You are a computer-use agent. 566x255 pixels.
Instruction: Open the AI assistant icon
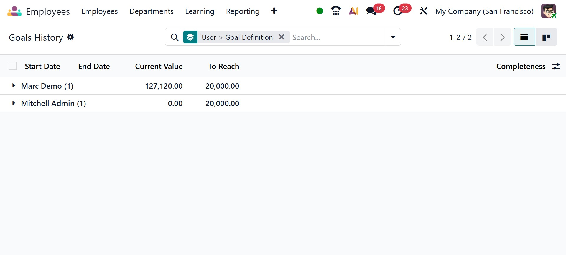click(353, 11)
